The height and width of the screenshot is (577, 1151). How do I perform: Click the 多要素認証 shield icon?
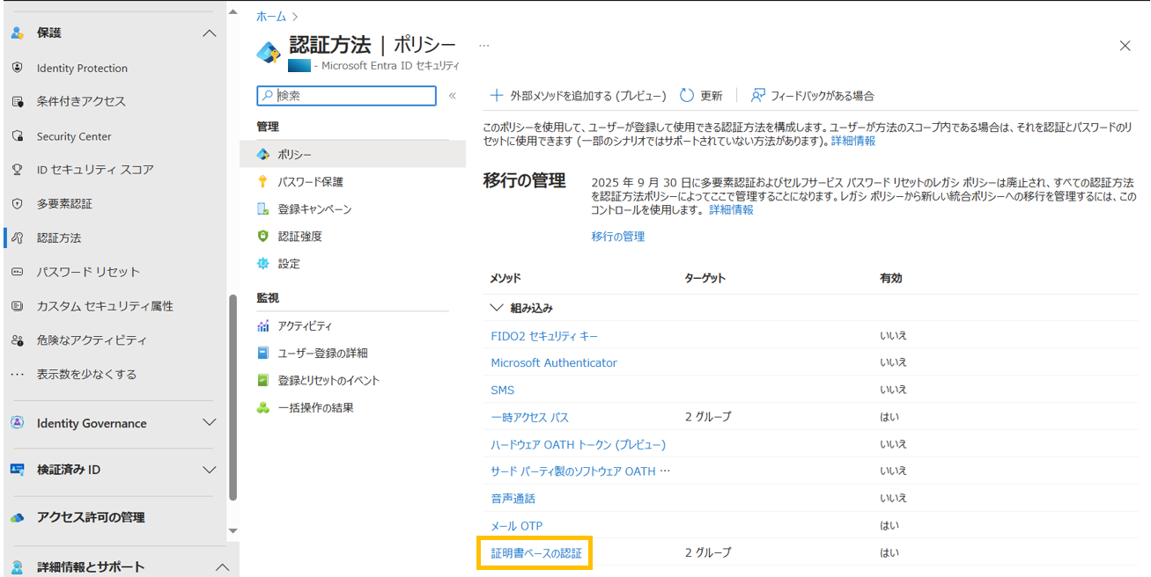click(17, 203)
